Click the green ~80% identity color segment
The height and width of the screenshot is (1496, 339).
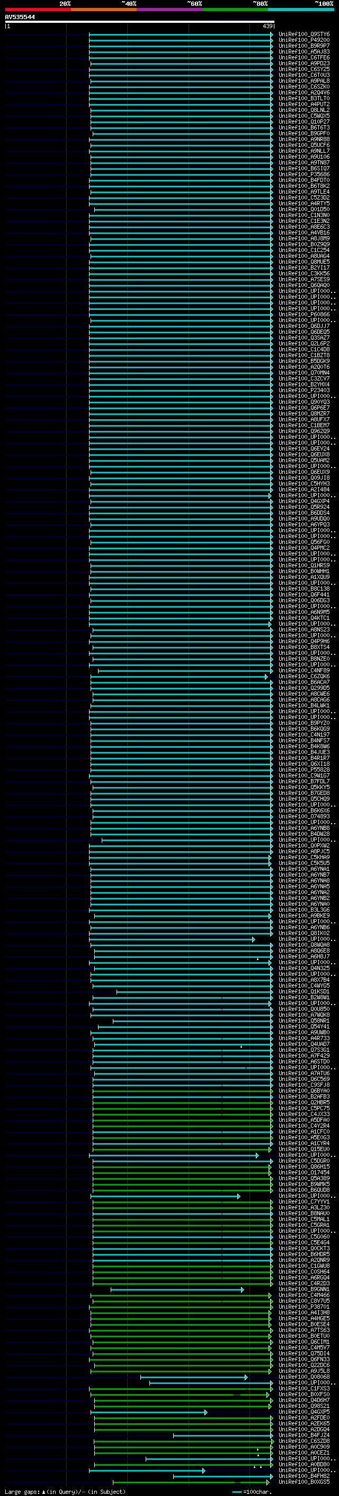pos(235,10)
